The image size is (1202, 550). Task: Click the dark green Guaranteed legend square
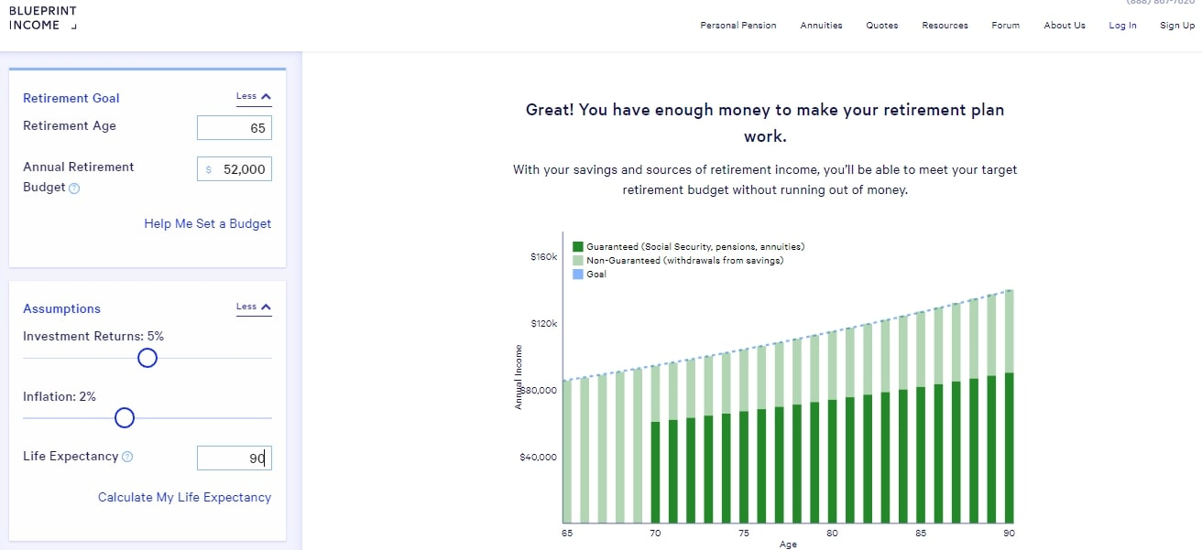(578, 247)
